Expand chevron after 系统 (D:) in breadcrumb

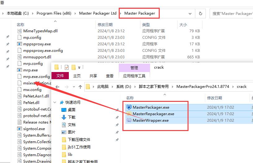135,87
